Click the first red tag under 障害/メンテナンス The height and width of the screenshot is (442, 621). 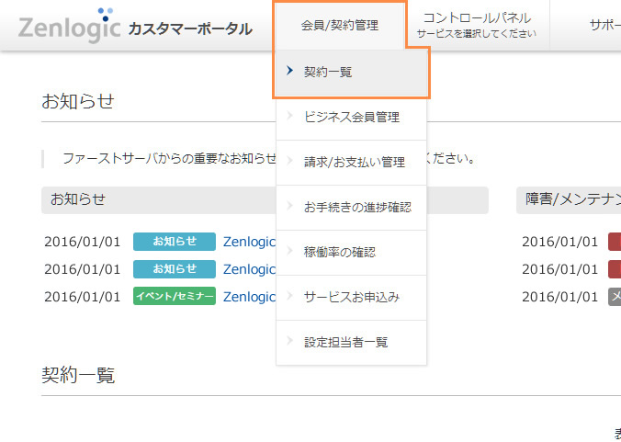tap(615, 242)
